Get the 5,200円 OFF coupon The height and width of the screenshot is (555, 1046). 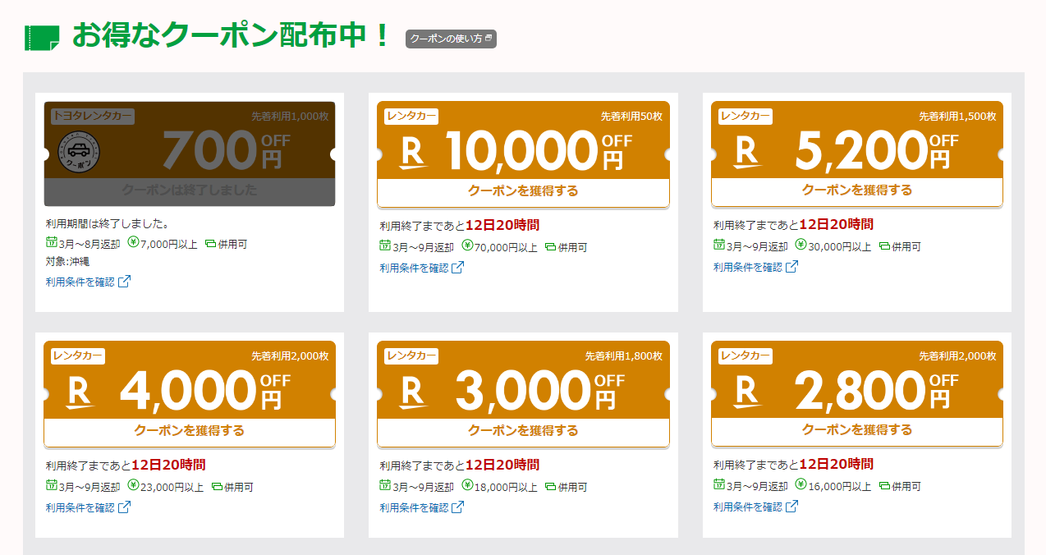857,190
